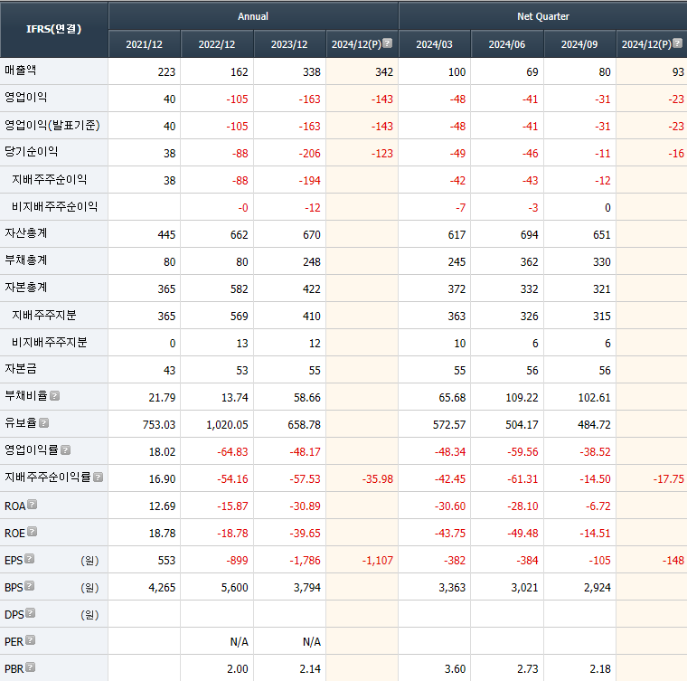Viewport: 687px width, 681px height.
Task: Click EPS value -1,786 for 2023/12
Action: (305, 561)
